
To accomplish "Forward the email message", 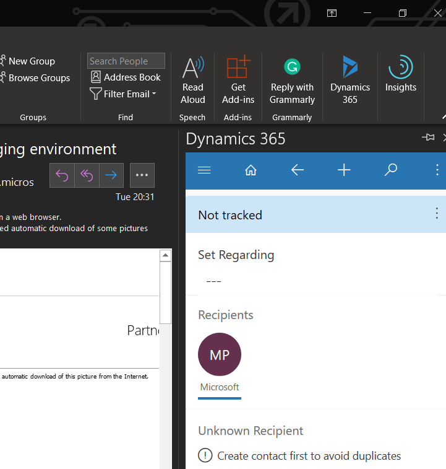I will coord(111,175).
